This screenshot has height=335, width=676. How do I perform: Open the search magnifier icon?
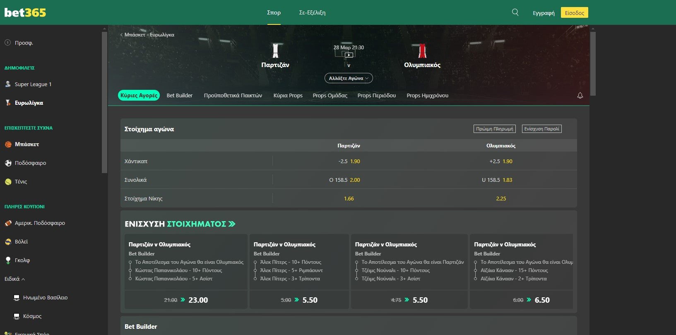(x=515, y=12)
